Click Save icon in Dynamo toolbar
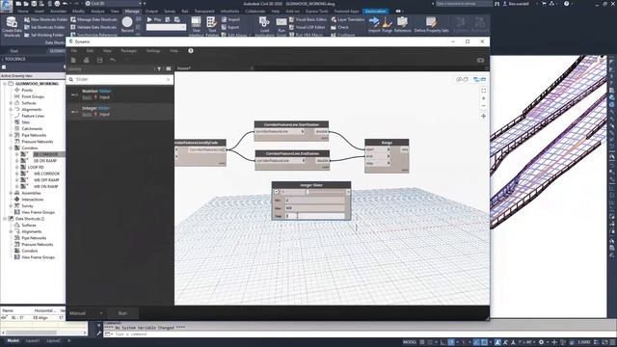Viewport: 617px width, 347px height. coord(99,60)
